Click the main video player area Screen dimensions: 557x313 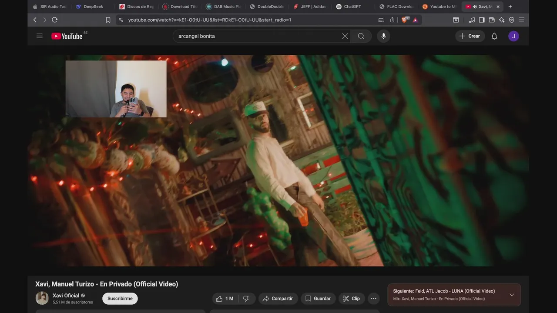point(278,160)
